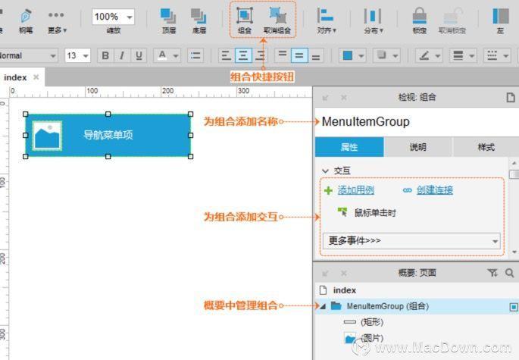Open the 更多事件>>> dropdown
Screen dimensions: 519x360
click(411, 241)
